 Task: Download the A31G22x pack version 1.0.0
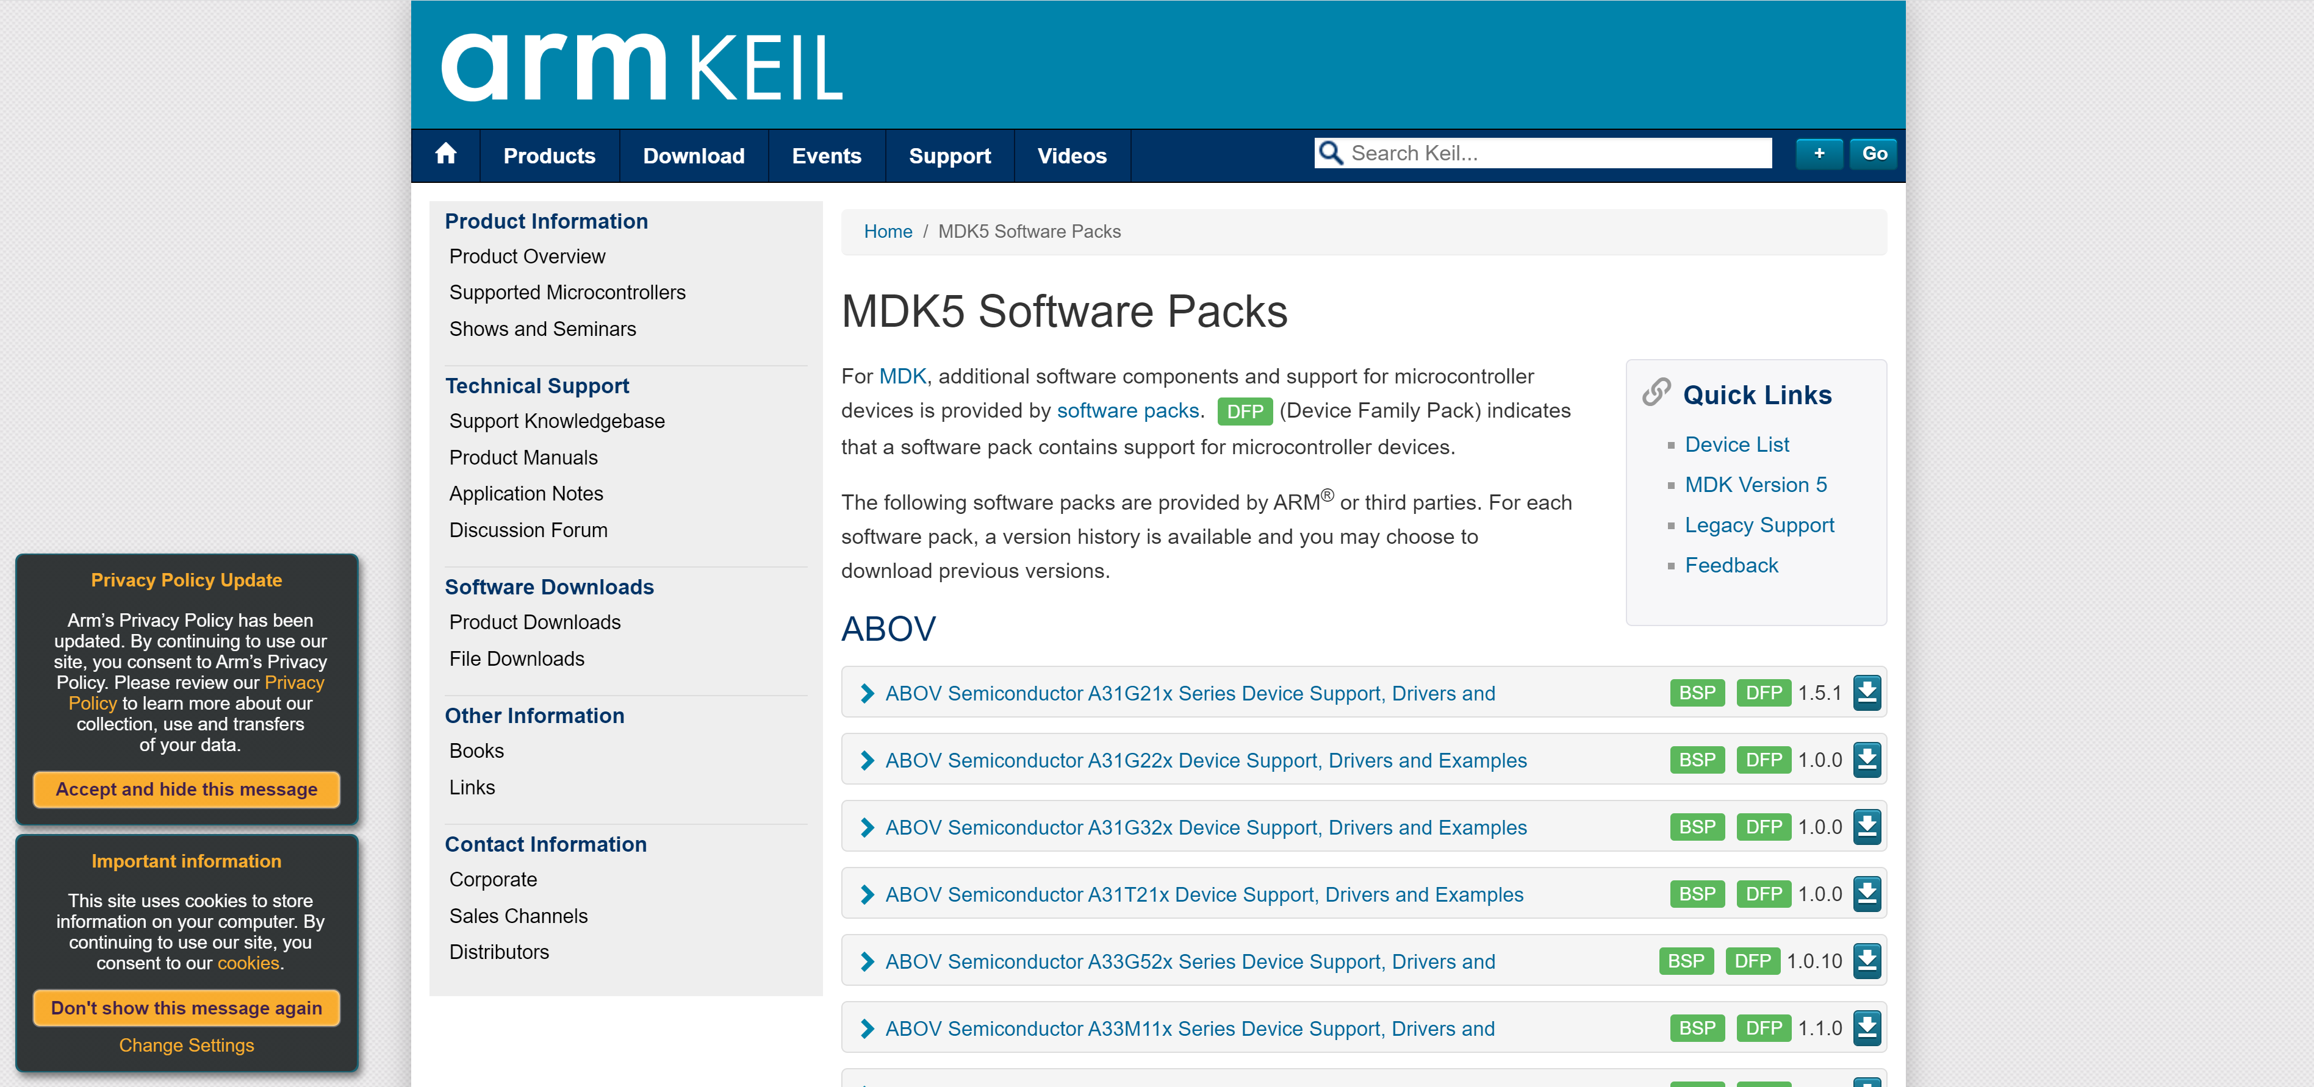point(1867,760)
